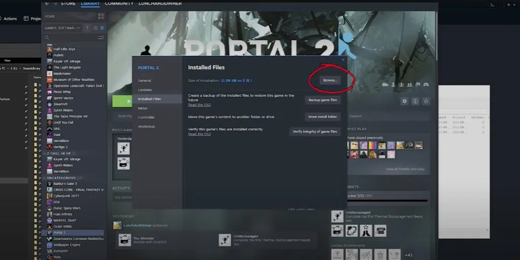
Task: Open Read the FAQ under verify
Action: 199,134
